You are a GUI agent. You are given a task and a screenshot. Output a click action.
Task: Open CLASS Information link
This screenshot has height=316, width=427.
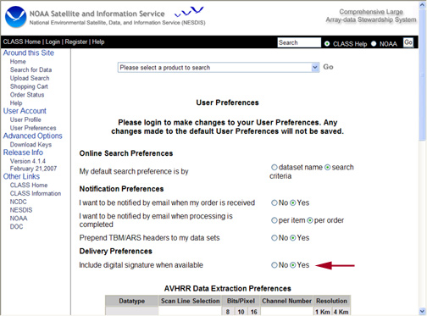(36, 193)
